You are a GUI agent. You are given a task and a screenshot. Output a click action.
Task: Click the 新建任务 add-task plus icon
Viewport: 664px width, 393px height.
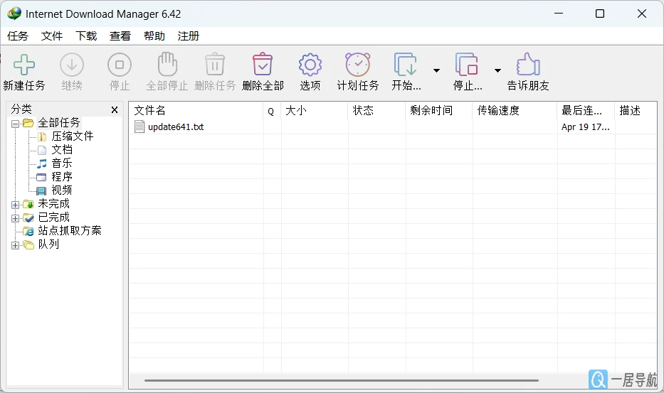pos(24,65)
